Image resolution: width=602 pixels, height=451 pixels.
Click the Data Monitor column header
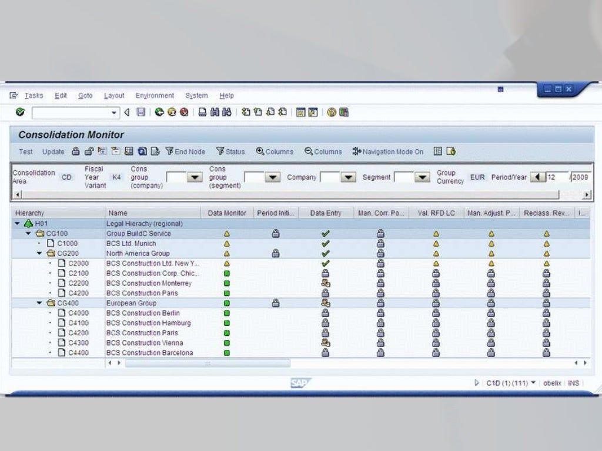coord(227,213)
